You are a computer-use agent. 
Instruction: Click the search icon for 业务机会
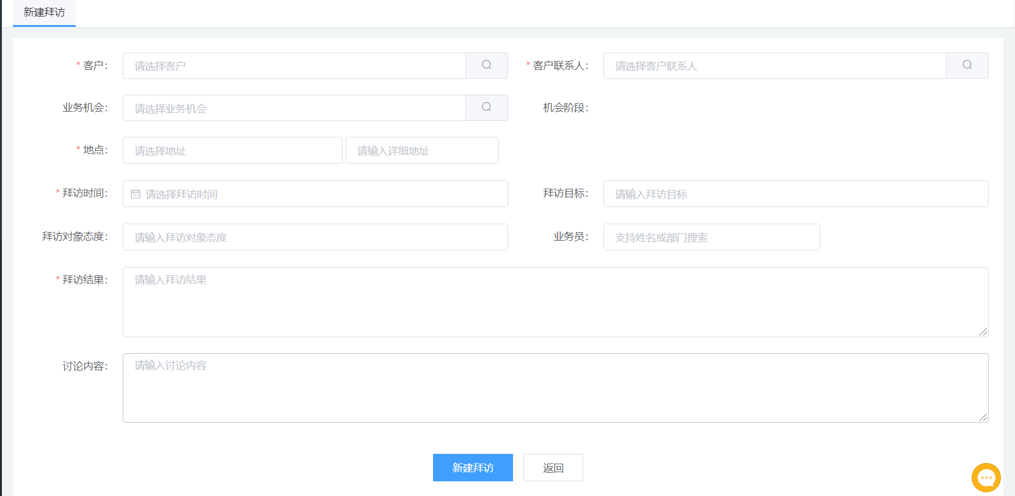click(486, 108)
